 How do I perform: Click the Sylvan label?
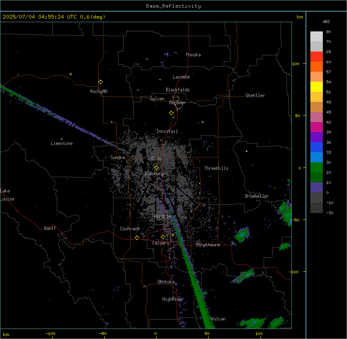157,99
